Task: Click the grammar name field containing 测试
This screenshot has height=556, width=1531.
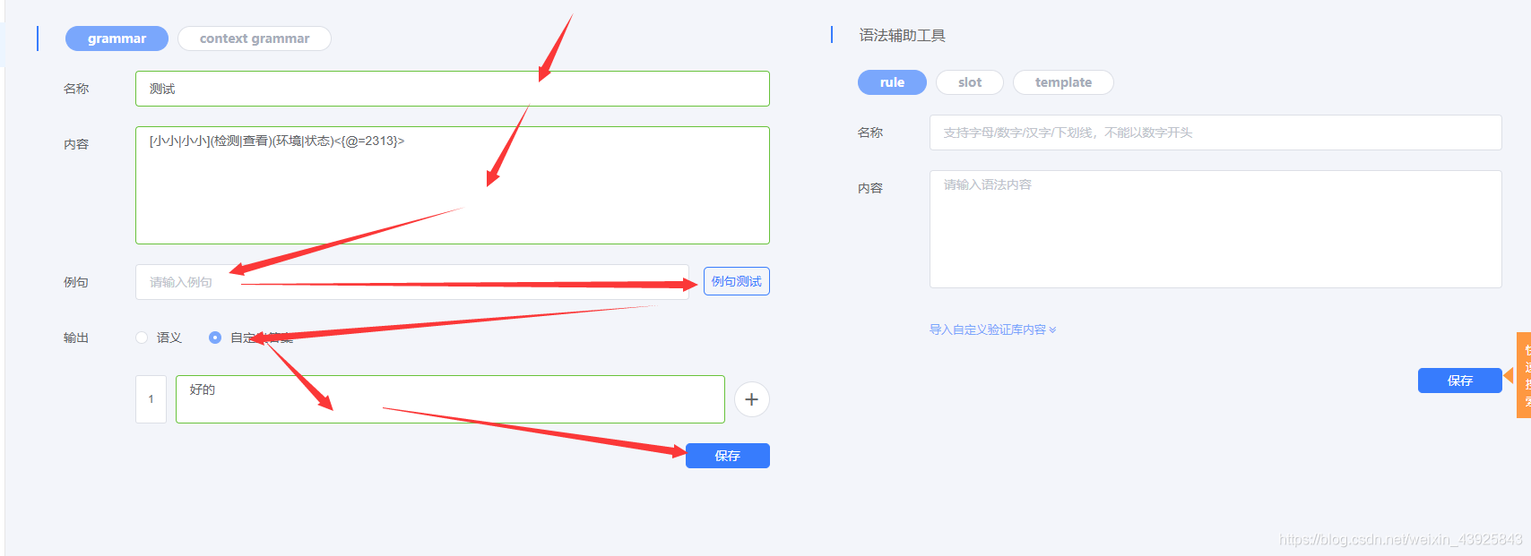Action: click(453, 89)
